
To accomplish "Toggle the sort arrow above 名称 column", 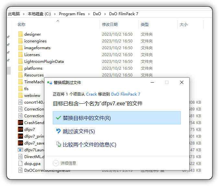I will [58, 21].
